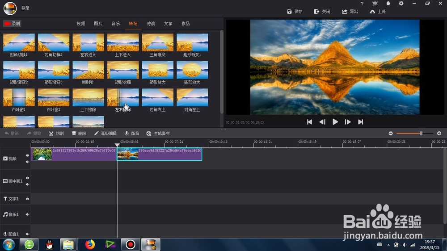Step forward one frame in preview

point(347,122)
